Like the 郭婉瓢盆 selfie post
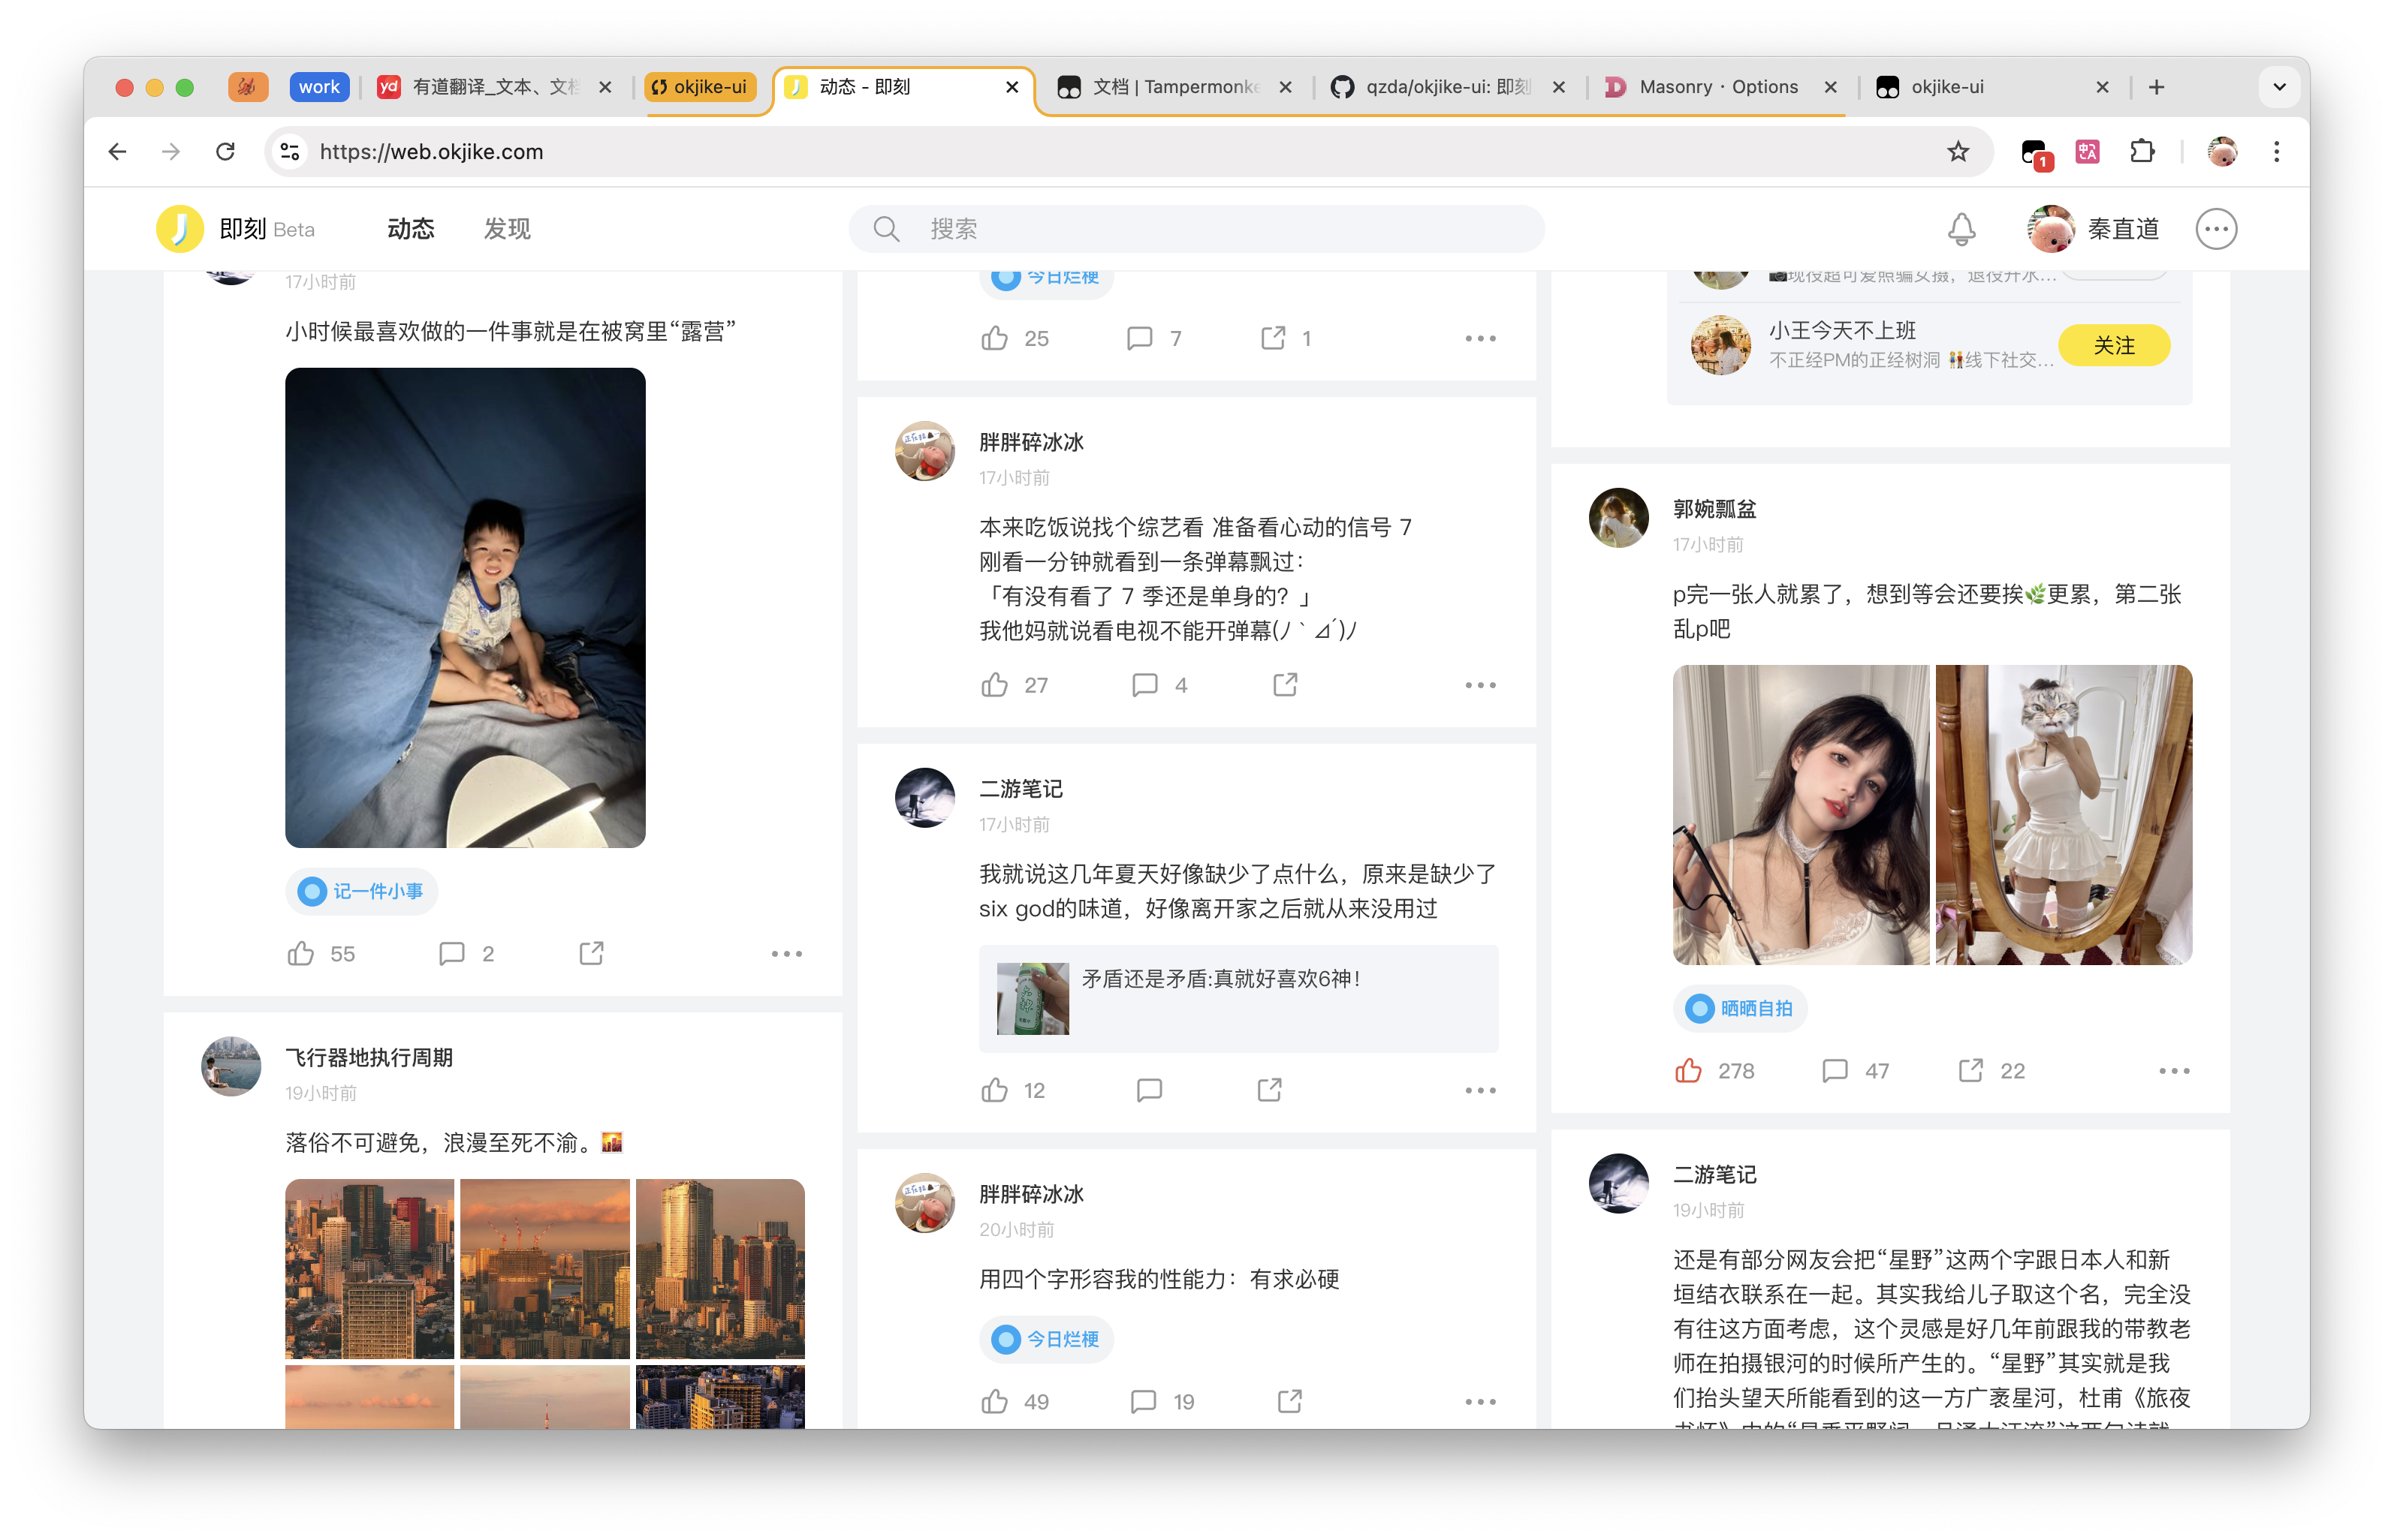Viewport: 2394px width, 1540px height. pos(1687,1071)
